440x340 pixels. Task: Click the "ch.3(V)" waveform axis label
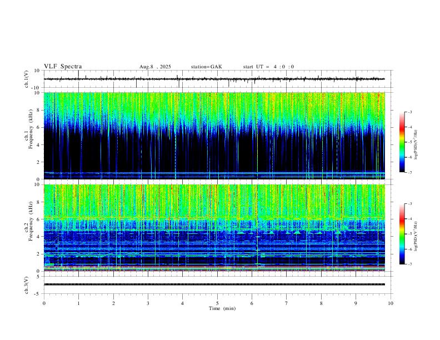click(x=27, y=285)
